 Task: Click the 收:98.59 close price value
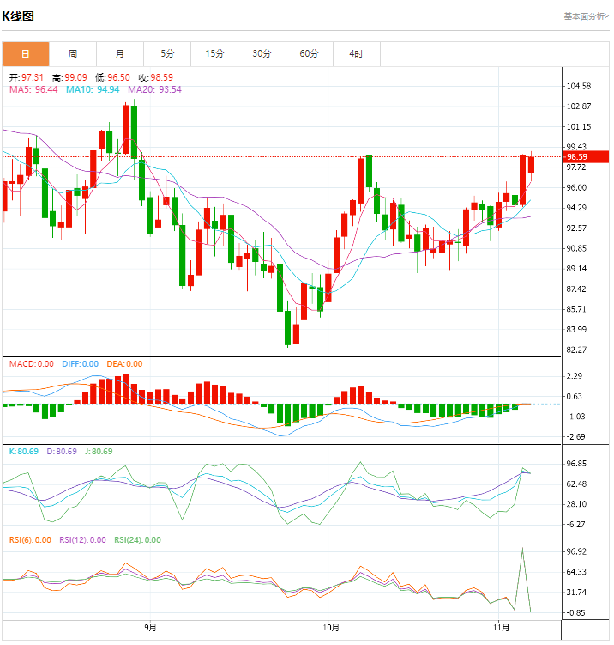point(156,78)
